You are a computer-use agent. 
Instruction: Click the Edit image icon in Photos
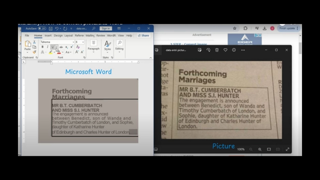[x=200, y=50]
